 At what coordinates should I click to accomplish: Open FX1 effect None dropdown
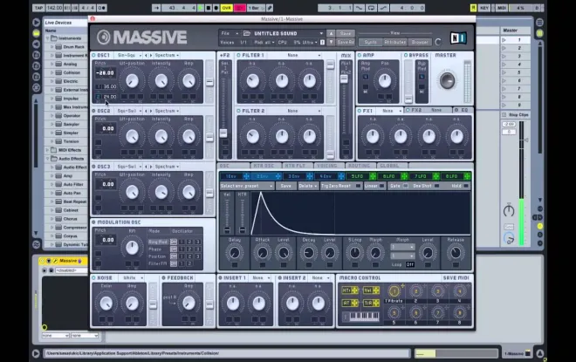392,111
